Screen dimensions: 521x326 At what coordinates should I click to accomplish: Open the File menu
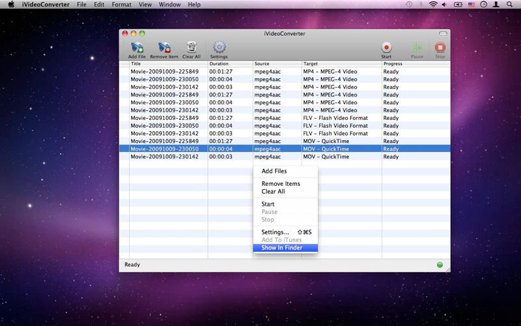coord(81,5)
